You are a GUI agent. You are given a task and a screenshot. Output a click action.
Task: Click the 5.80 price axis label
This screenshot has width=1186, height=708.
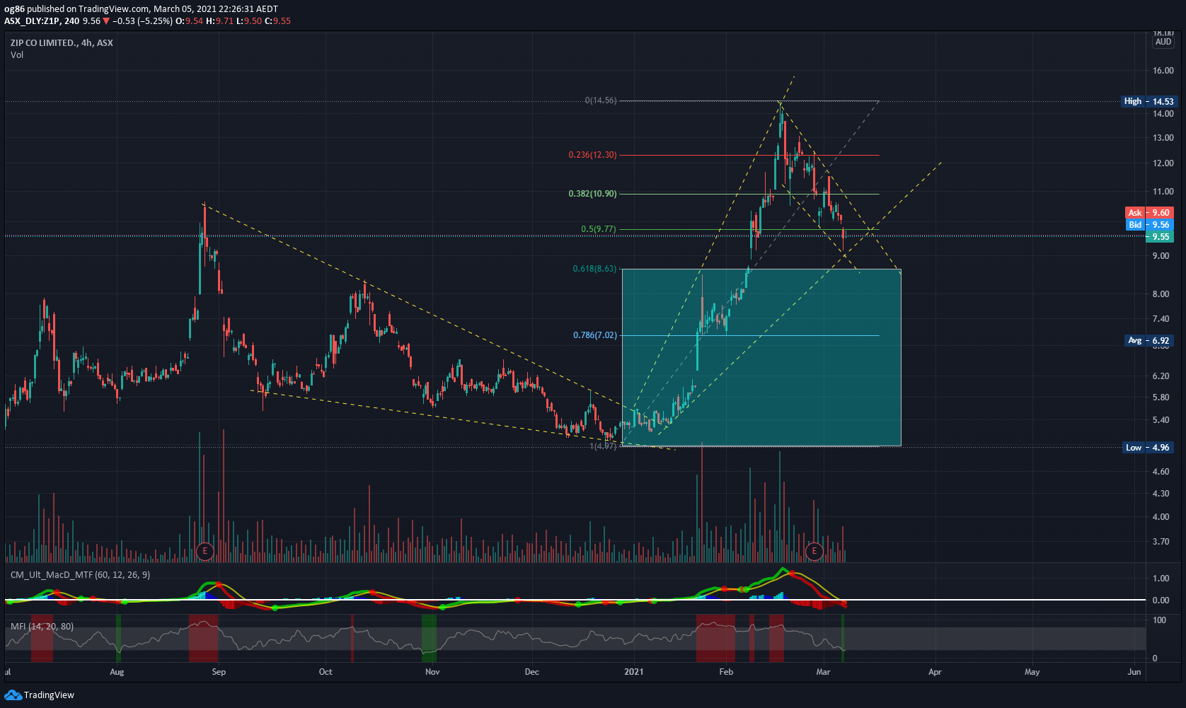coord(1161,397)
